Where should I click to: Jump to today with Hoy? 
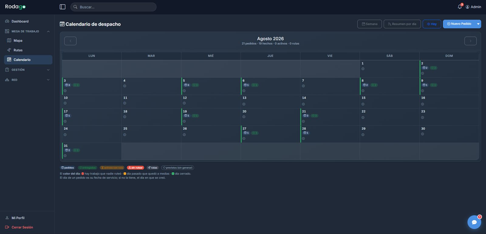pos(432,24)
